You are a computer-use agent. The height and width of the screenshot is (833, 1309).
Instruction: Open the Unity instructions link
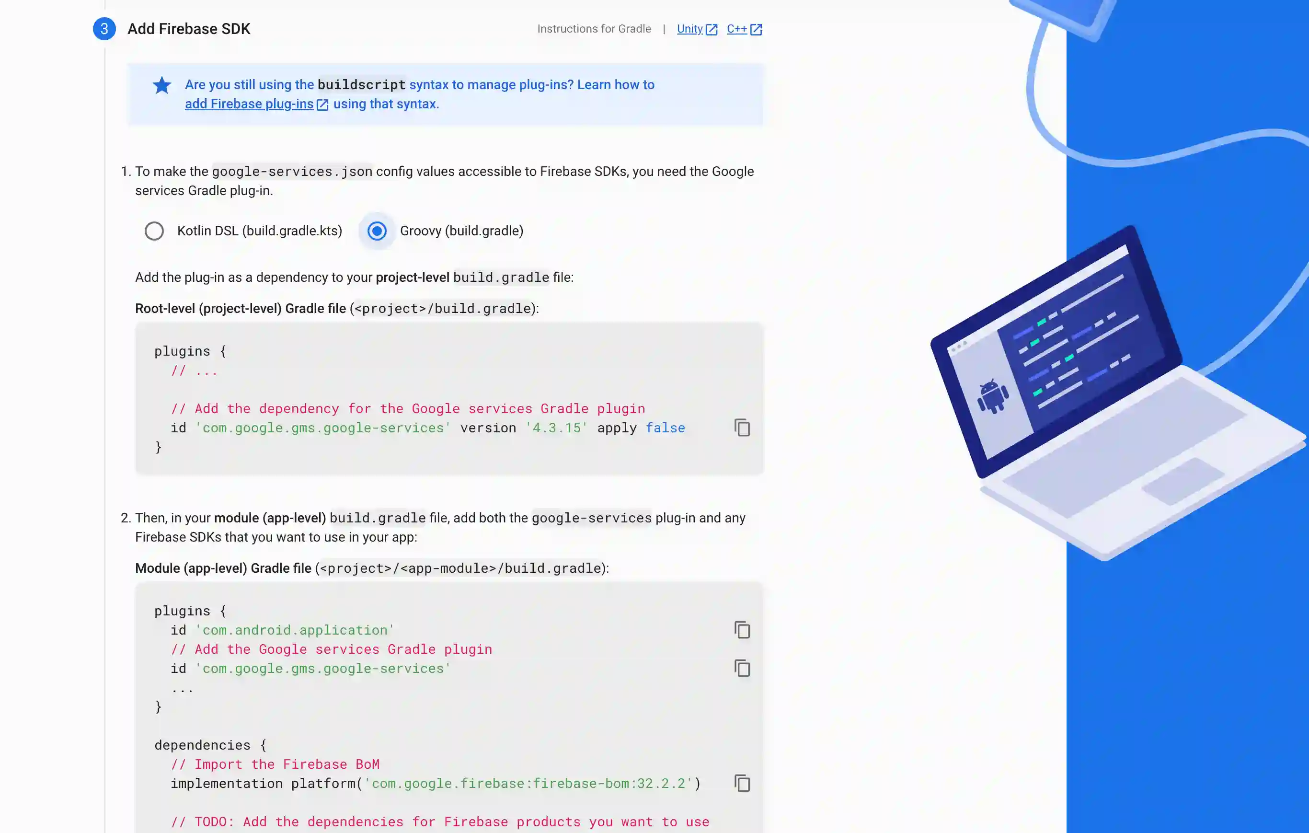pos(689,29)
